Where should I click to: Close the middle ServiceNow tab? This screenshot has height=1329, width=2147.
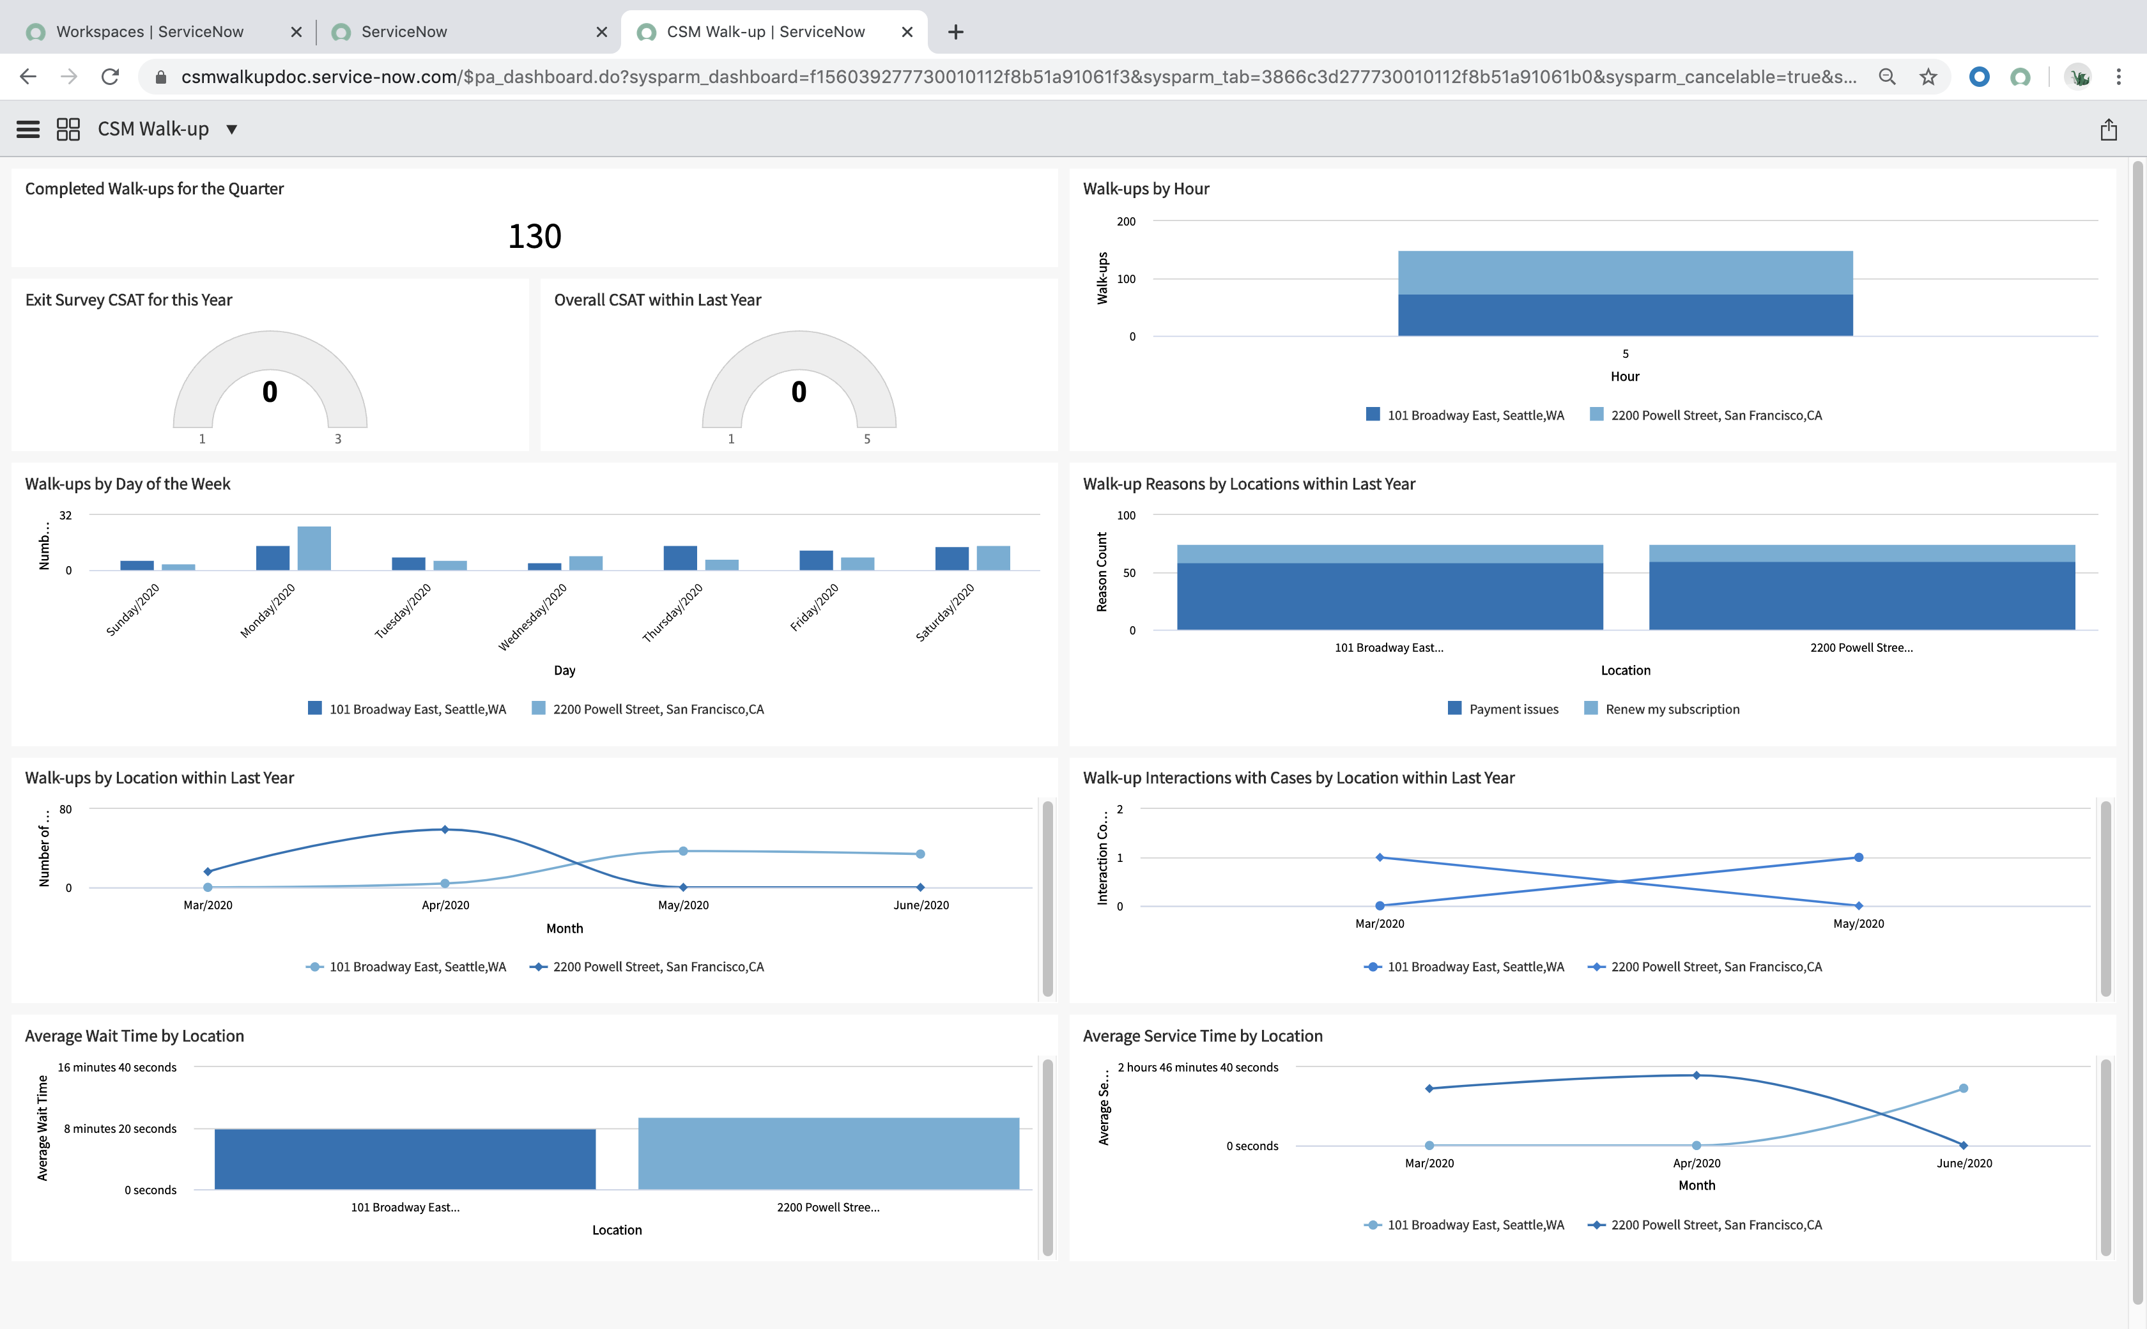coord(602,32)
